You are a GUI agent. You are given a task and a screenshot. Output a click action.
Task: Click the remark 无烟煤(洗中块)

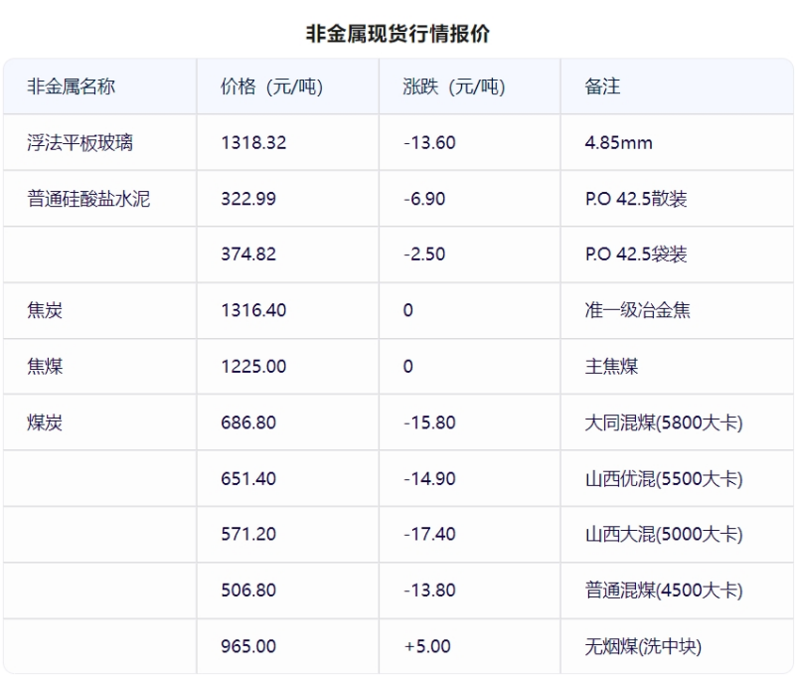coord(643,646)
